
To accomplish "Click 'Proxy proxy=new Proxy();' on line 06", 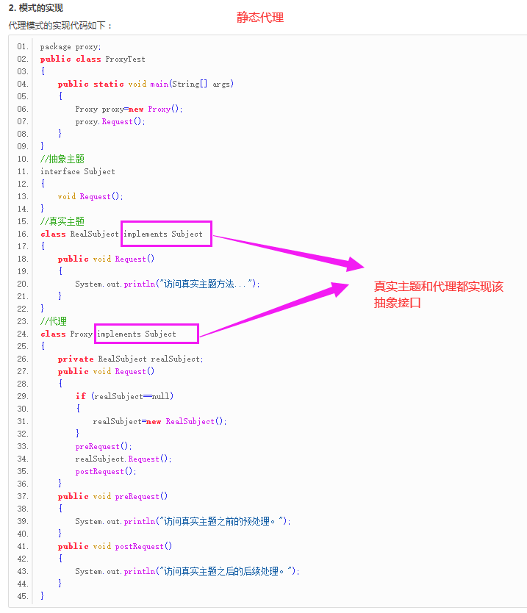I will (x=129, y=109).
